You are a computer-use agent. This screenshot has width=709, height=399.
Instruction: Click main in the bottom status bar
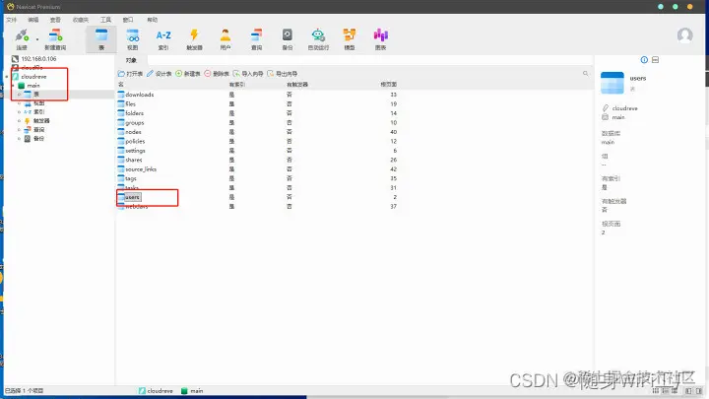(192, 391)
